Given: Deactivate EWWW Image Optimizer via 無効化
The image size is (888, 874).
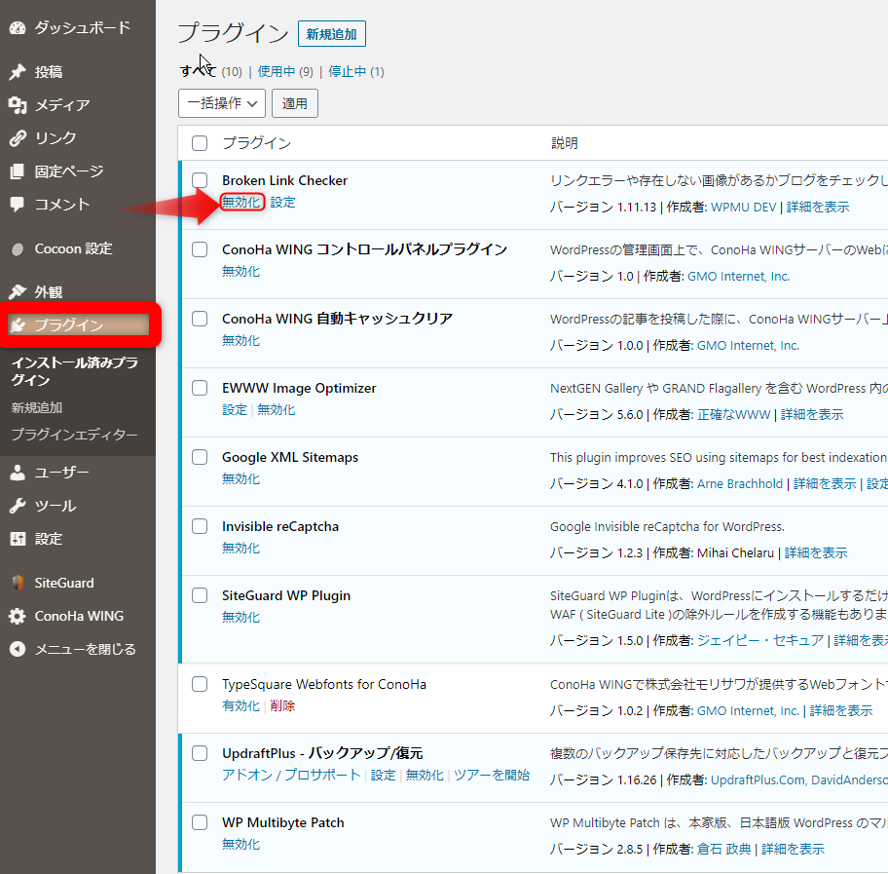Looking at the screenshot, I should coord(277,410).
